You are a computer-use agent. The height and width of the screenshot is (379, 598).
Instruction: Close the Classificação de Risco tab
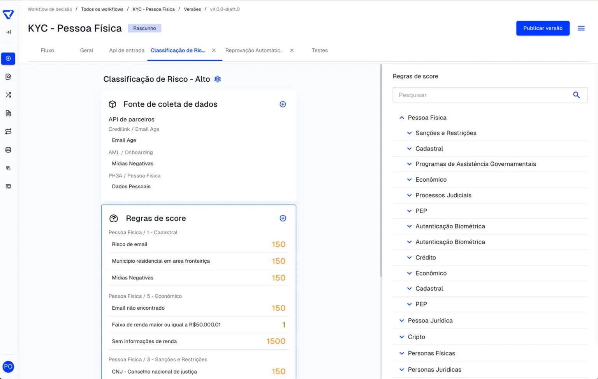coord(214,51)
